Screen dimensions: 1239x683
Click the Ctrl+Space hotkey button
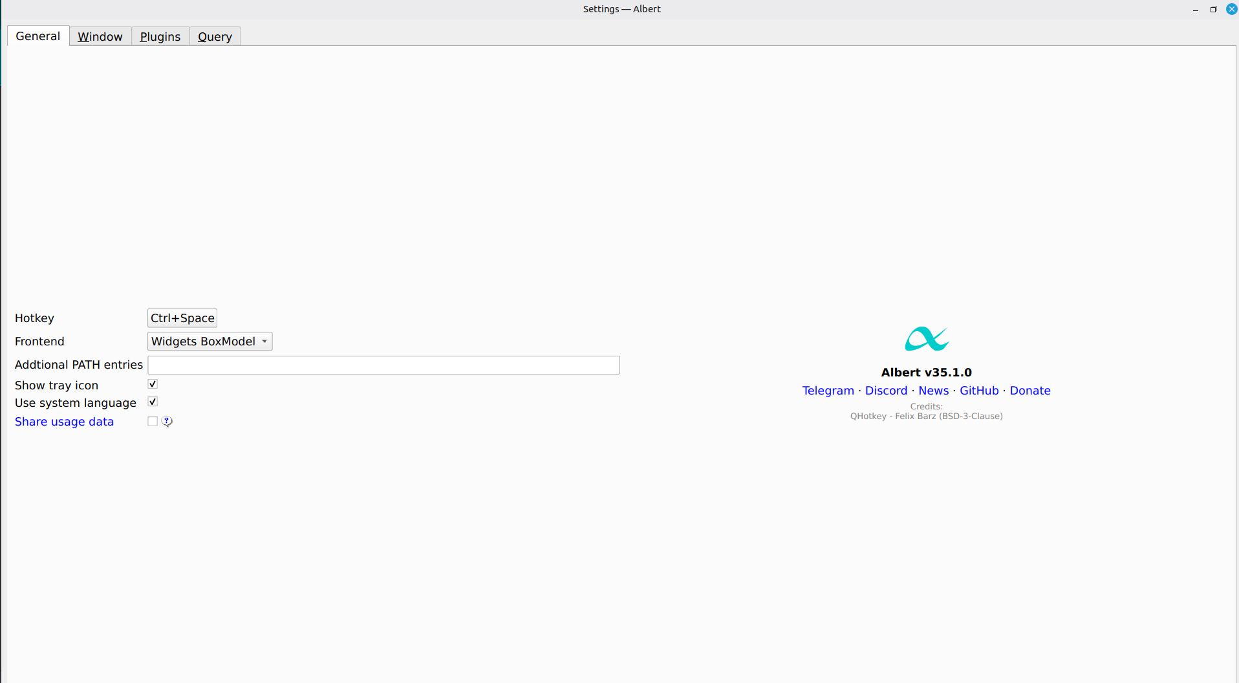pos(182,318)
